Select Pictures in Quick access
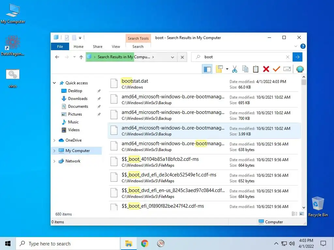Screen dimensions: 334x250 click(75, 114)
